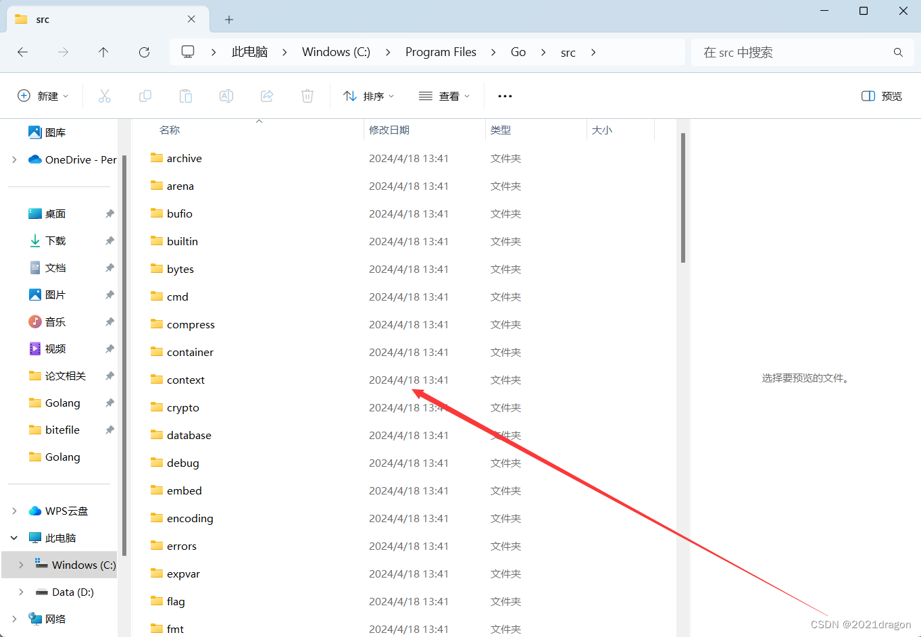This screenshot has height=637, width=921.
Task: Click the Paste clipboard icon
Action: coord(186,96)
